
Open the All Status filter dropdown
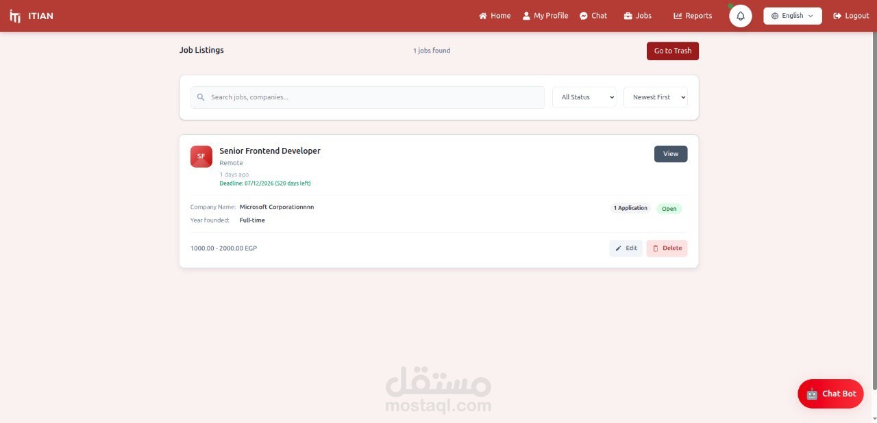coord(584,97)
